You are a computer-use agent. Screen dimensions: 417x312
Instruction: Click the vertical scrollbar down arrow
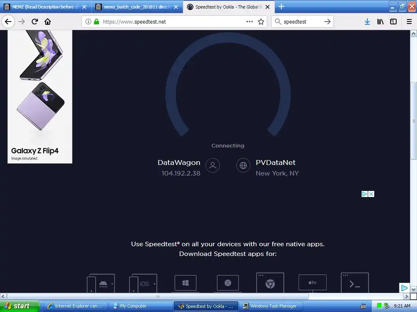pos(413,289)
